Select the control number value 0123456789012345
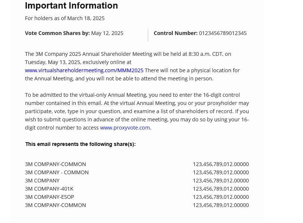 pyautogui.click(x=222, y=33)
